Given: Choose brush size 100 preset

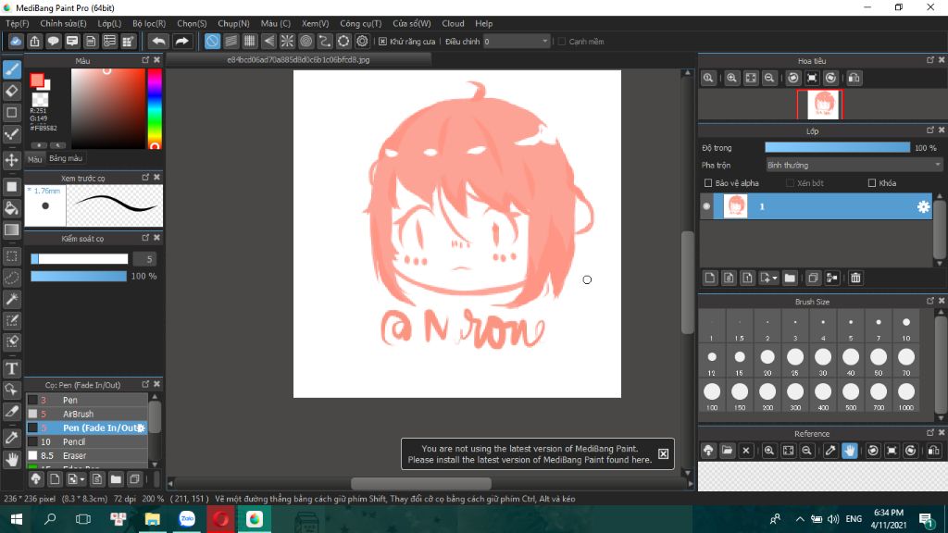Looking at the screenshot, I should (712, 396).
